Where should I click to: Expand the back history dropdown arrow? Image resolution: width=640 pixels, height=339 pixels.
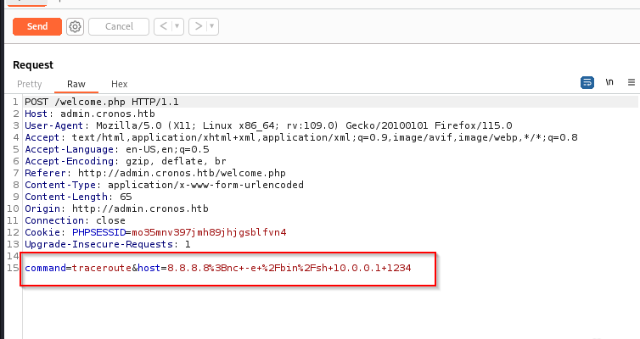click(177, 26)
